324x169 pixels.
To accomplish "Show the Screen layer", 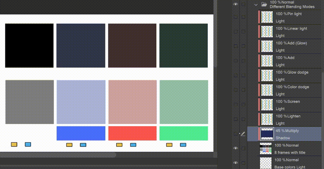I will tap(236, 105).
